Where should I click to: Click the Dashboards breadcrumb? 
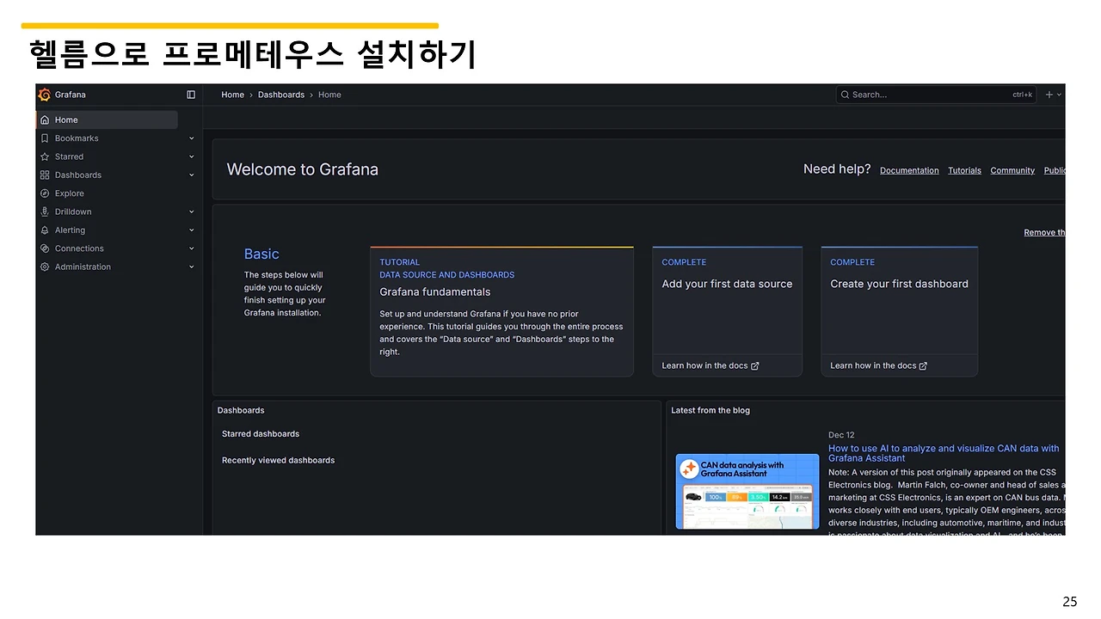281,95
